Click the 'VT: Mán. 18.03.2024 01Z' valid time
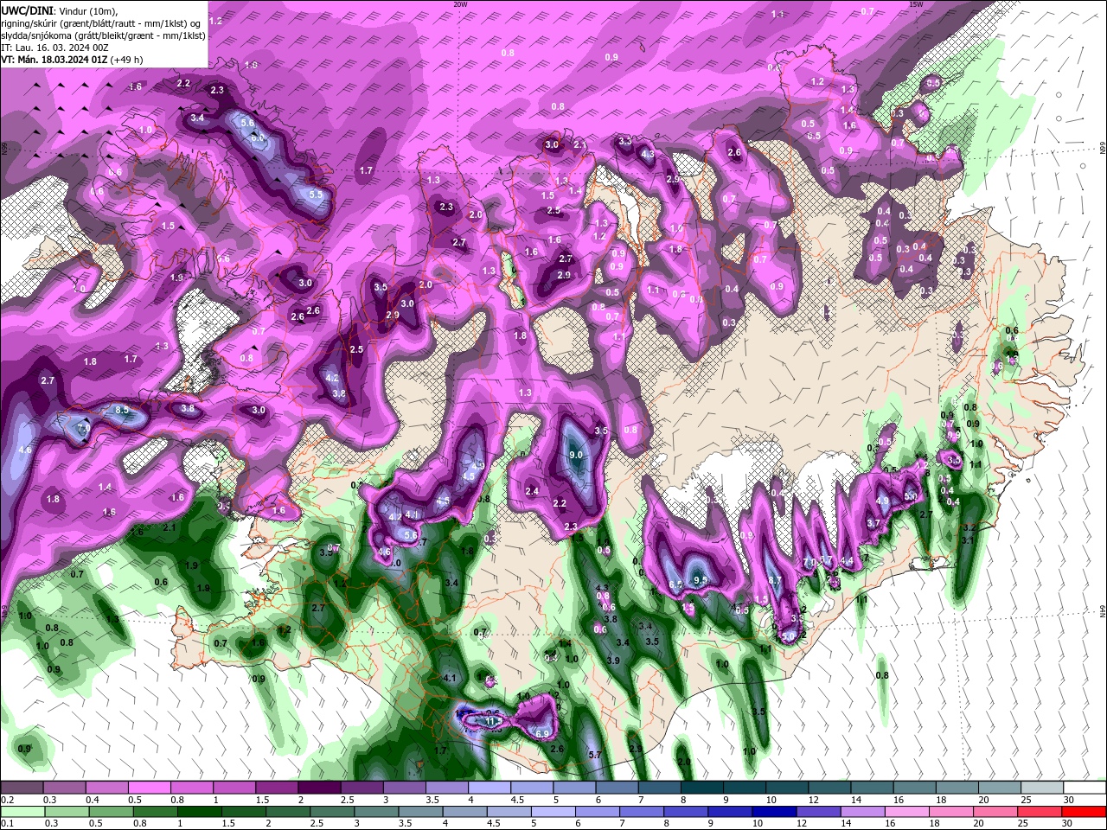 (x=54, y=60)
